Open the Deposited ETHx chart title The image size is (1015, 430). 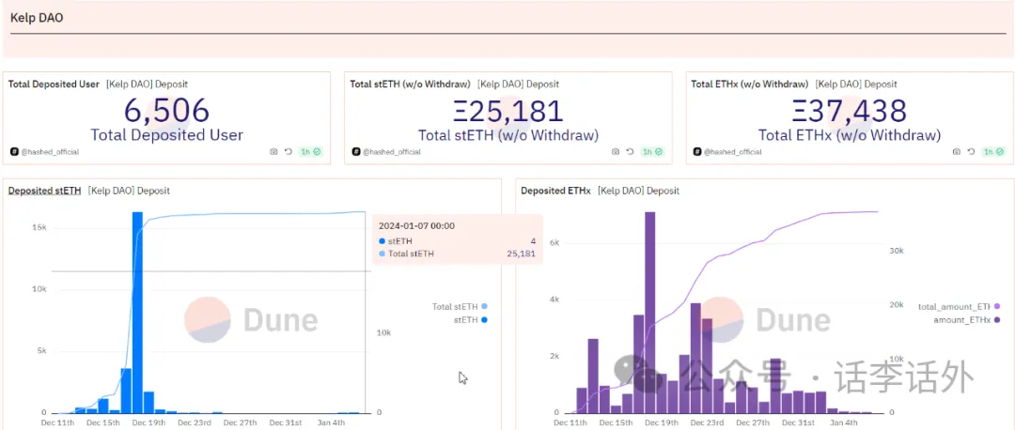click(556, 191)
